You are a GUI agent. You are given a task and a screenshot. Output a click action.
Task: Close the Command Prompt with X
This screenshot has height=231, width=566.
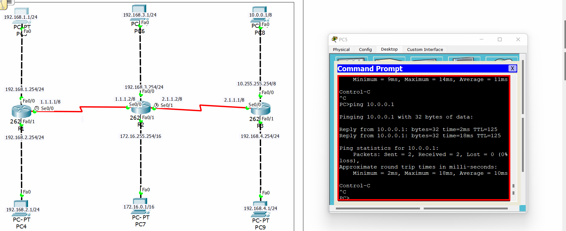point(512,68)
